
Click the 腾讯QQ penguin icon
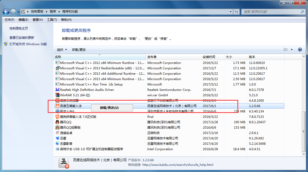[57, 122]
